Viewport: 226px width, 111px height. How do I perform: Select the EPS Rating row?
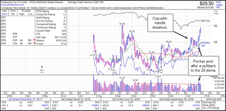click(51, 11)
